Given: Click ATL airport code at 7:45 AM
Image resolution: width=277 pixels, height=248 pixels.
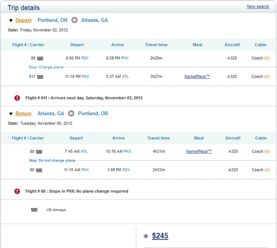Looking at the screenshot, I should 84,152.
